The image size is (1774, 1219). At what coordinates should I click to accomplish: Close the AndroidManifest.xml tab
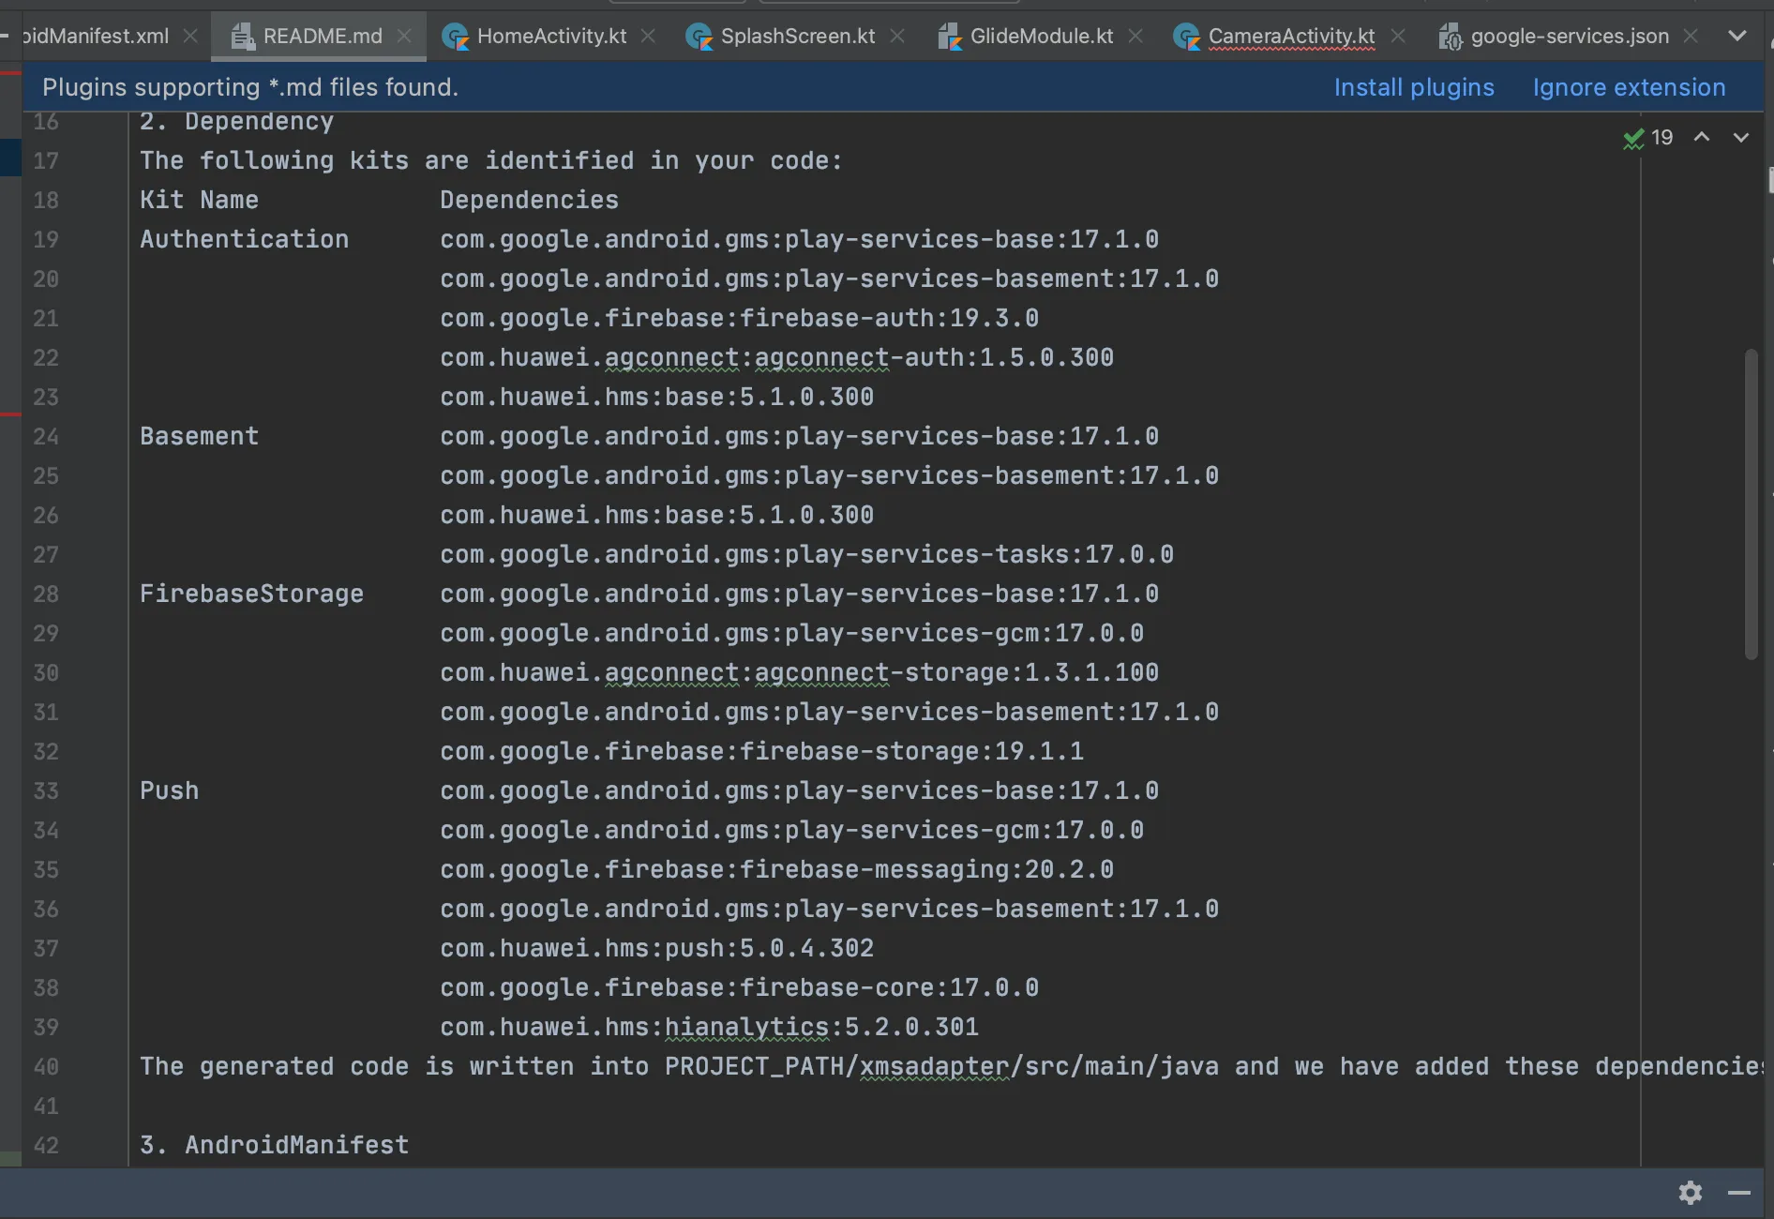pos(190,36)
